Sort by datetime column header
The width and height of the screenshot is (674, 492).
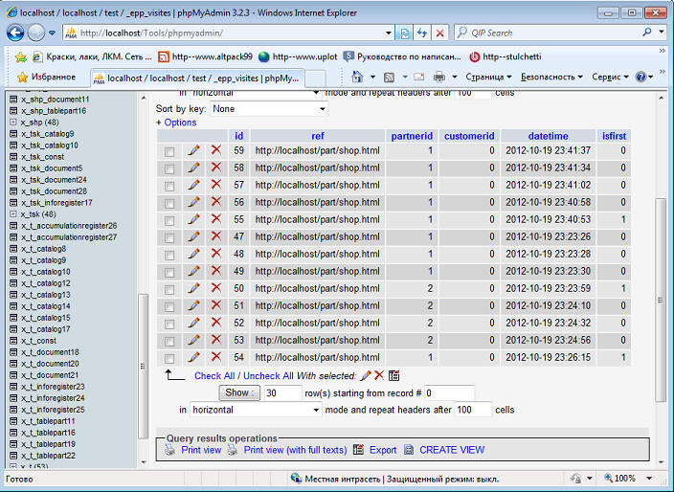(x=548, y=136)
